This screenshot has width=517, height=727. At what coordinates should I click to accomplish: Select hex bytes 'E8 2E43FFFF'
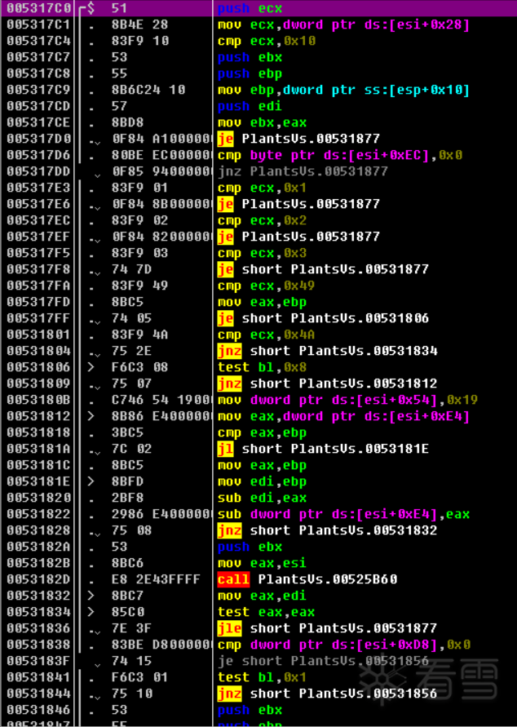tap(156, 579)
